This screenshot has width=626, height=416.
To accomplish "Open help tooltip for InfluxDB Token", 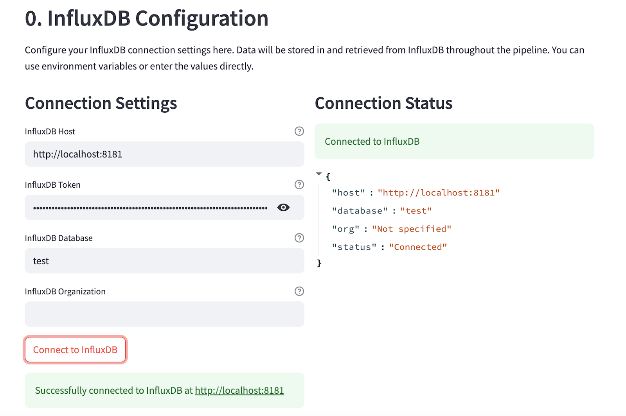I will point(299,185).
